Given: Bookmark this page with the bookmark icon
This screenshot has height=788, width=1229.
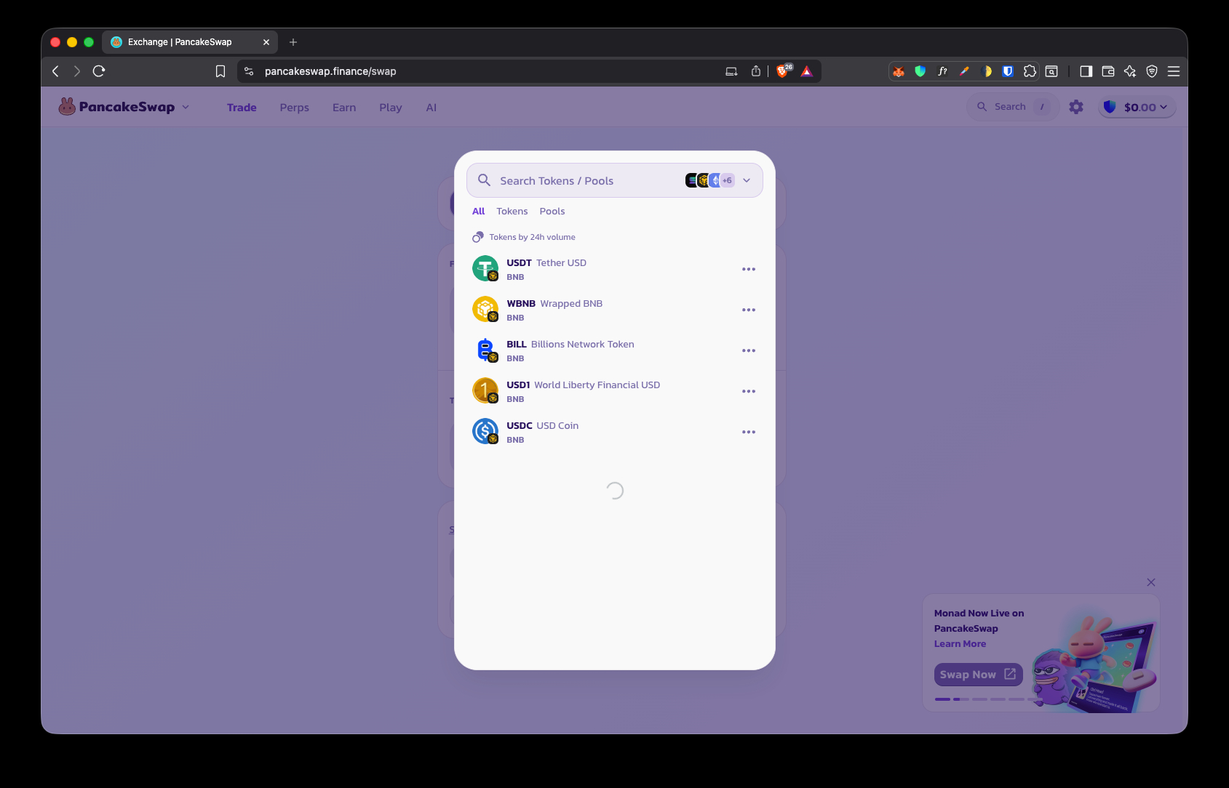Looking at the screenshot, I should point(220,71).
